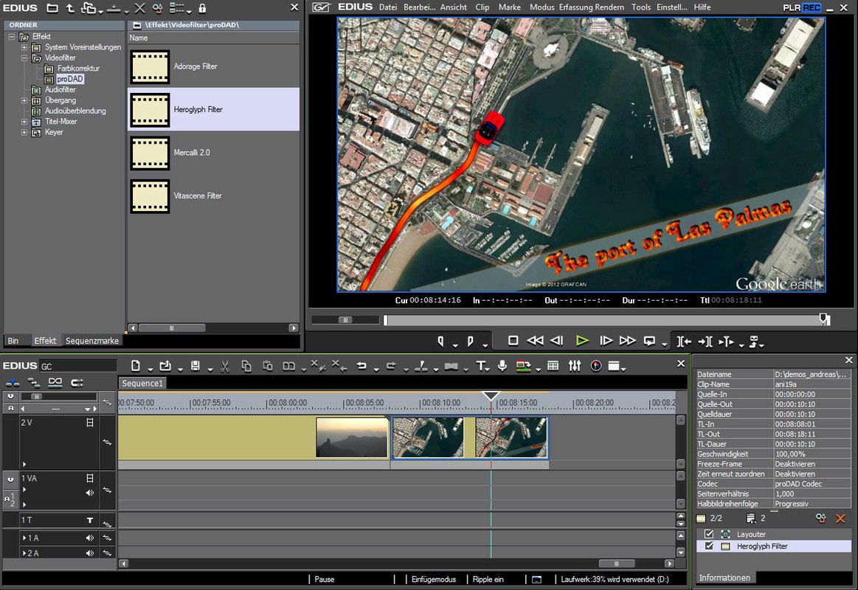Switch to the Sequenzmarke tab
The width and height of the screenshot is (858, 590).
92,341
